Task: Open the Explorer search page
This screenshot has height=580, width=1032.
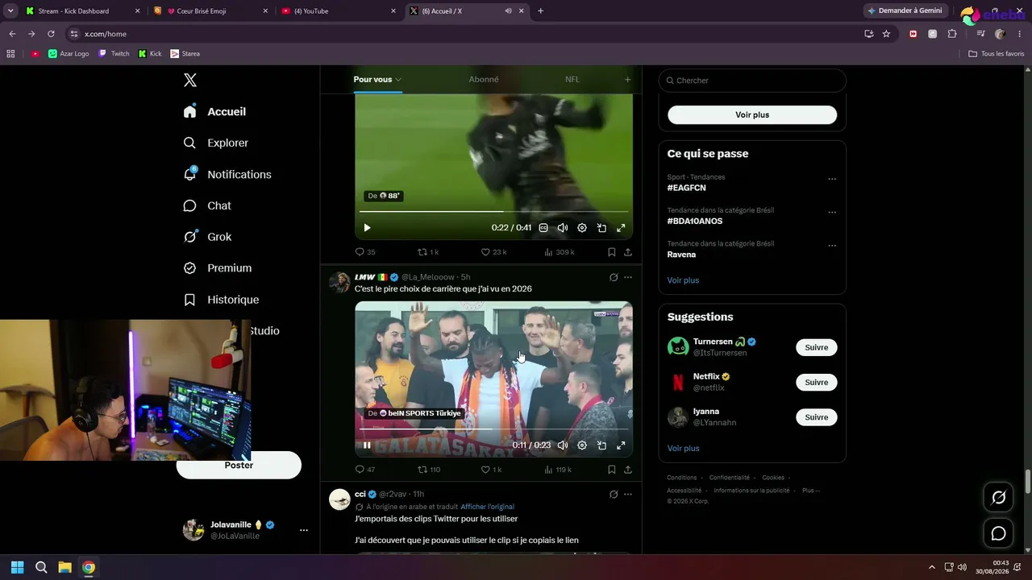Action: point(216,143)
